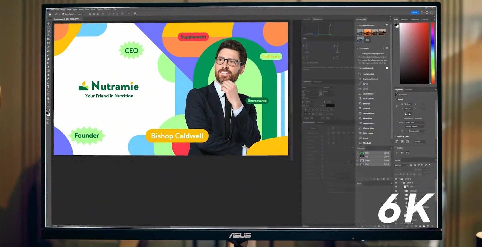Click the vertical hue spectrum slider

click(433, 53)
